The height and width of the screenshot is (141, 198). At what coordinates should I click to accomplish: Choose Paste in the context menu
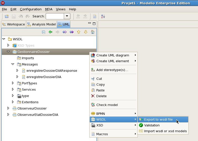pos(114,90)
